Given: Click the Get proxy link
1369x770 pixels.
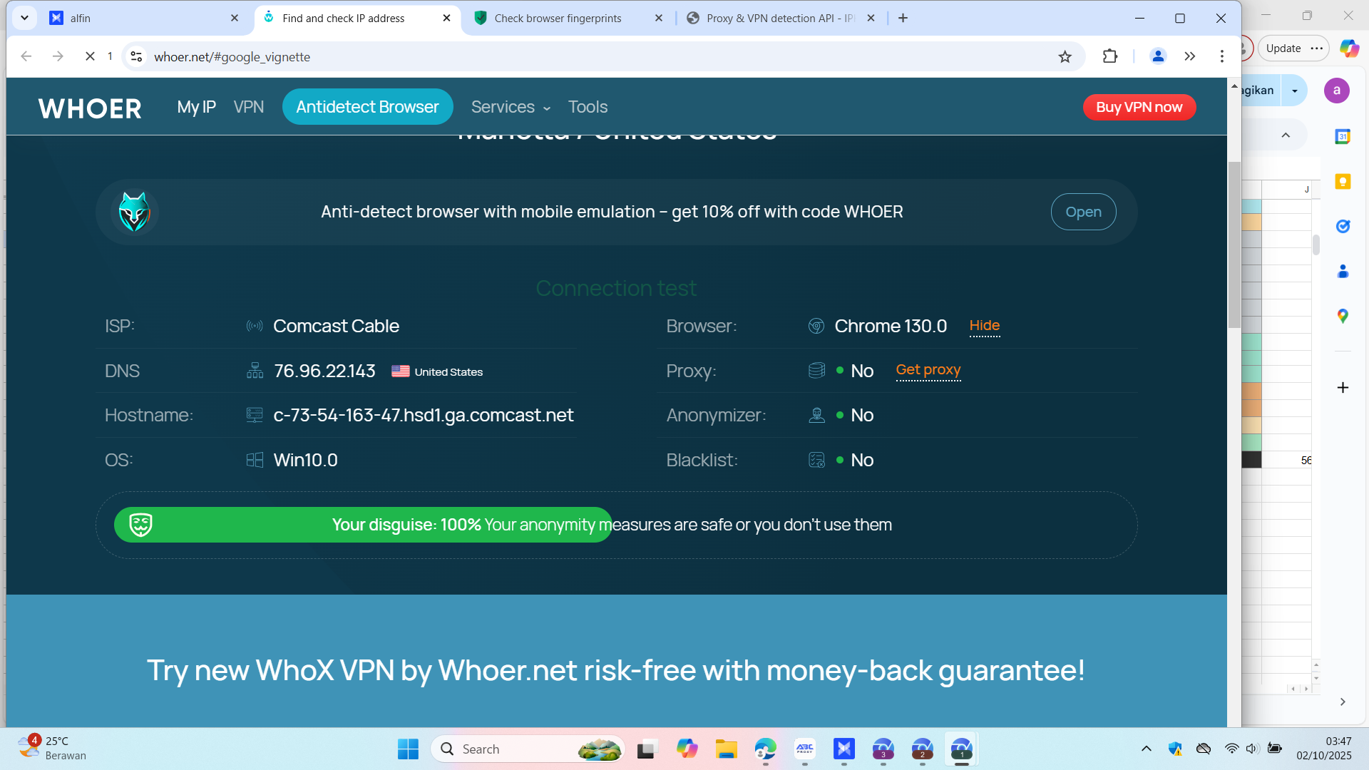Looking at the screenshot, I should click(928, 370).
